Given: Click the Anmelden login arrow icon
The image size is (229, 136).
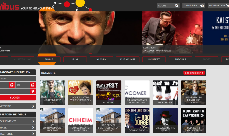Looking at the screenshot, I should [x=202, y=6].
